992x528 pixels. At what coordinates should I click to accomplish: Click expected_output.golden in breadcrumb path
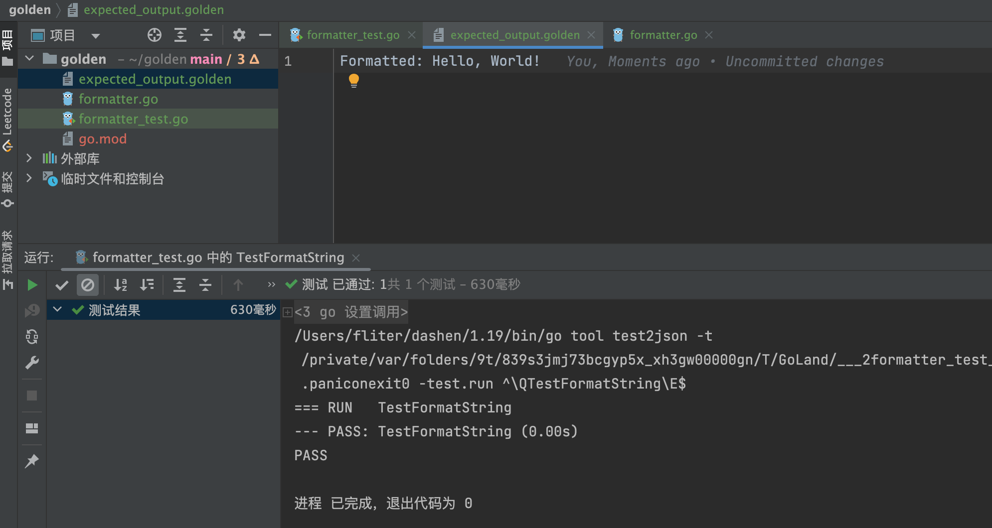[154, 10]
